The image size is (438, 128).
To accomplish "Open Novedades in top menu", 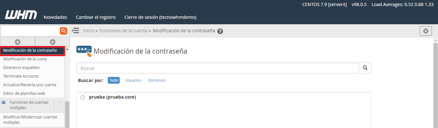I will pyautogui.click(x=55, y=17).
